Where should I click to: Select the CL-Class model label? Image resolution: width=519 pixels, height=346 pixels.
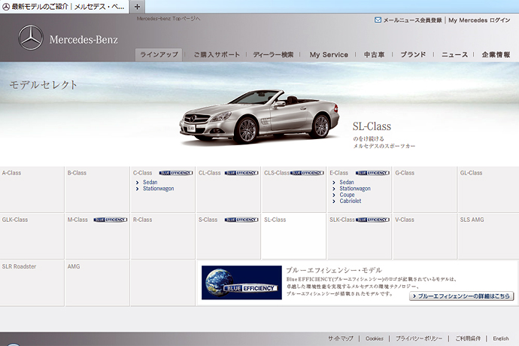tap(210, 173)
